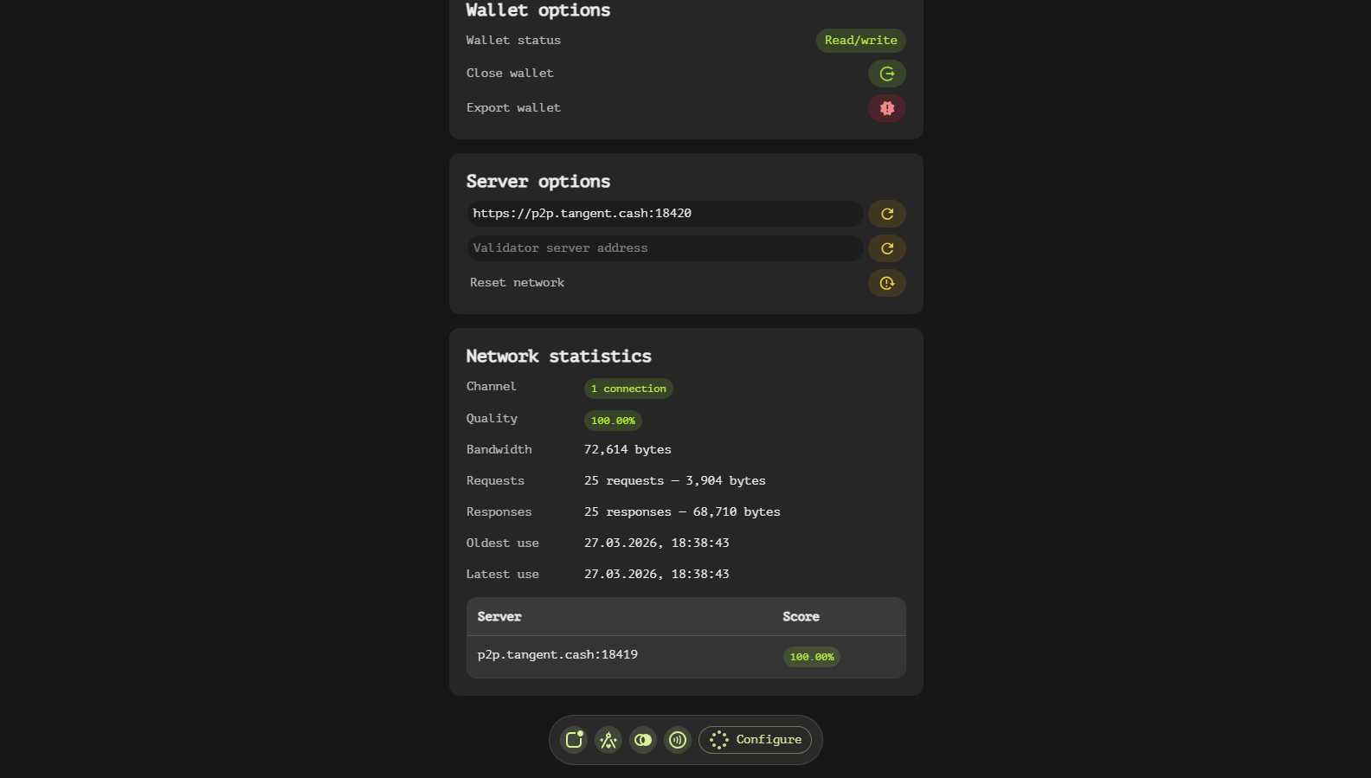Click the circular signal waves icon
The width and height of the screenshot is (1371, 778).
[678, 740]
